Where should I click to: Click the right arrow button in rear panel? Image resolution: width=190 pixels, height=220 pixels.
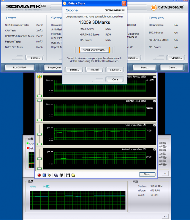tap(165, 174)
